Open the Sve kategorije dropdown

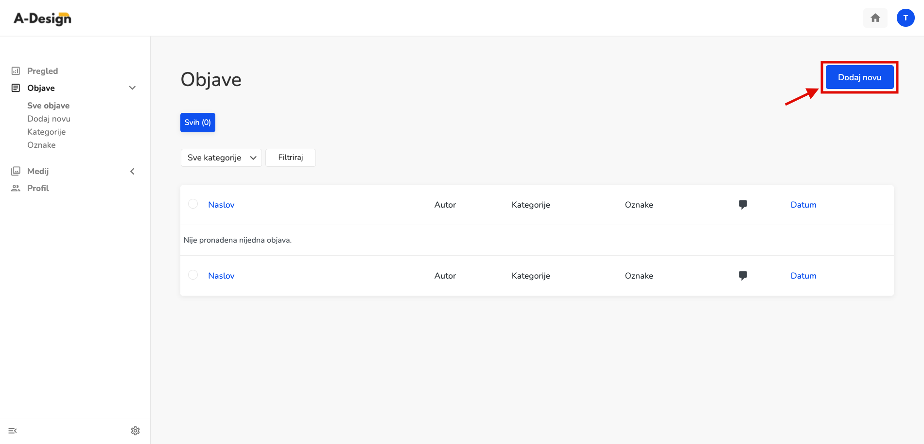pos(221,158)
